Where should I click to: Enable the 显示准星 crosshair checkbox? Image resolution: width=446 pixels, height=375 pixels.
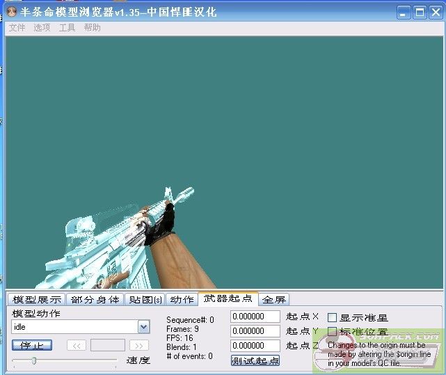click(333, 317)
